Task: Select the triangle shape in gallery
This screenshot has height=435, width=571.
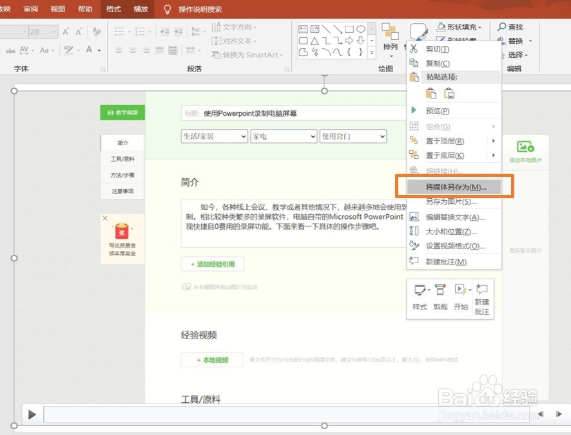Action: [315, 41]
